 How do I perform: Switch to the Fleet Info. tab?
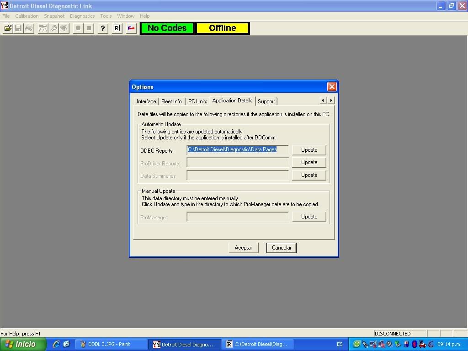(172, 101)
